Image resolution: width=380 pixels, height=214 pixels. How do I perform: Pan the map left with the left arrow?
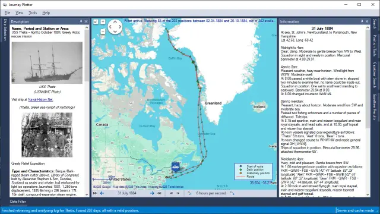(110, 27)
